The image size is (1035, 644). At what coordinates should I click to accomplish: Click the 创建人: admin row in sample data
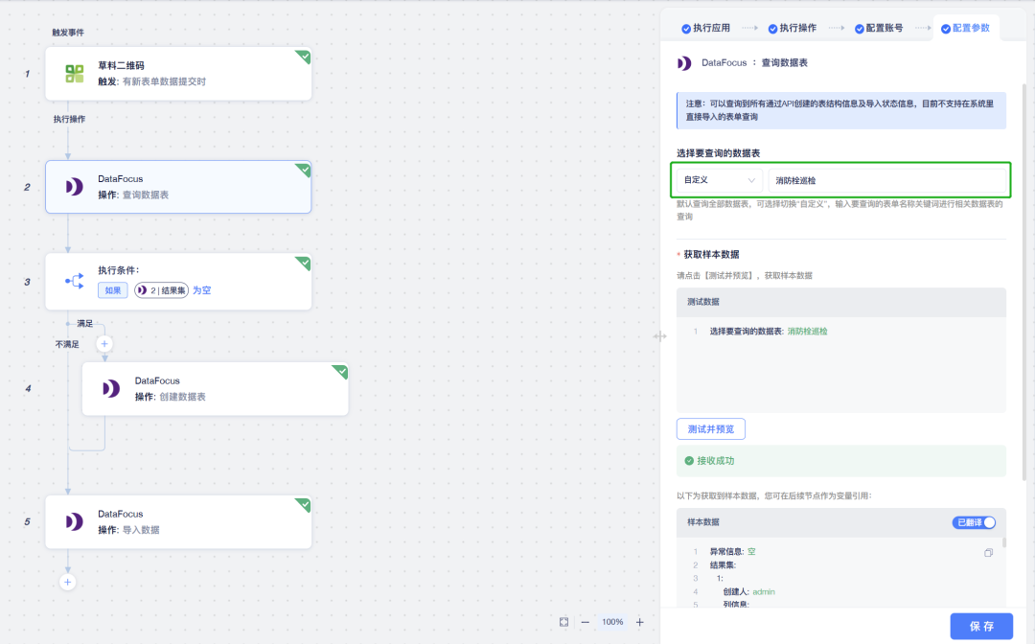click(x=749, y=592)
